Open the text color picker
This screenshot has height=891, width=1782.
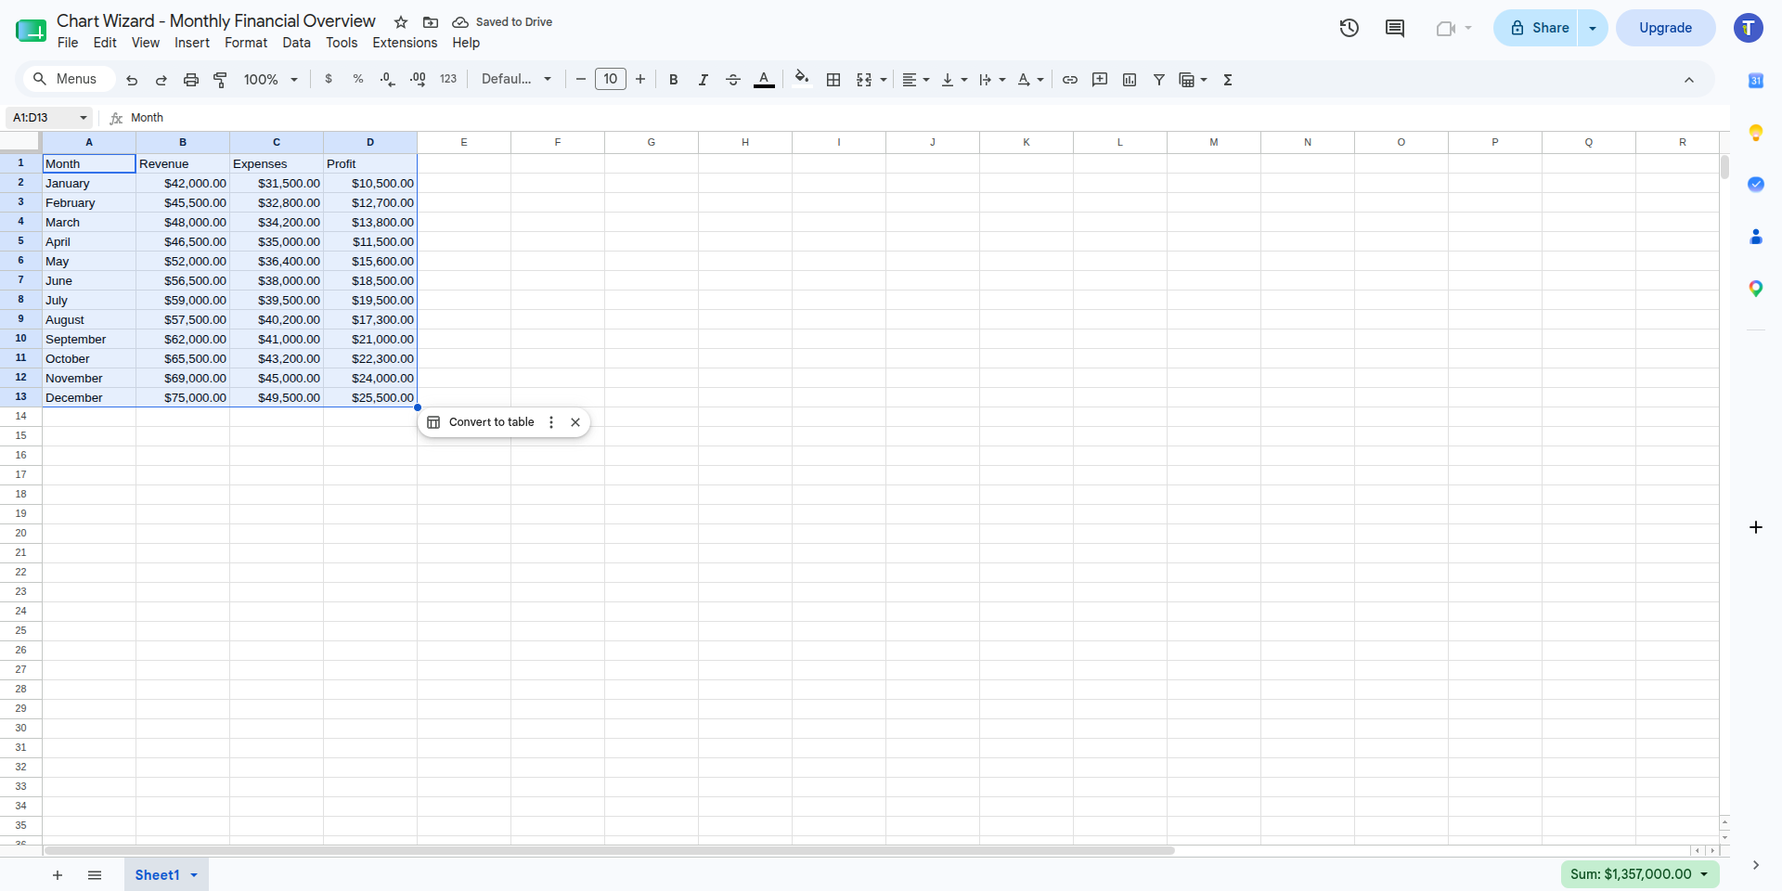point(764,80)
